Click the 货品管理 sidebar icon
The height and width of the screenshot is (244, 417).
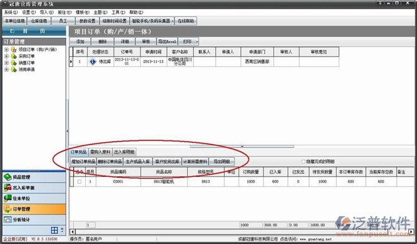8,177
